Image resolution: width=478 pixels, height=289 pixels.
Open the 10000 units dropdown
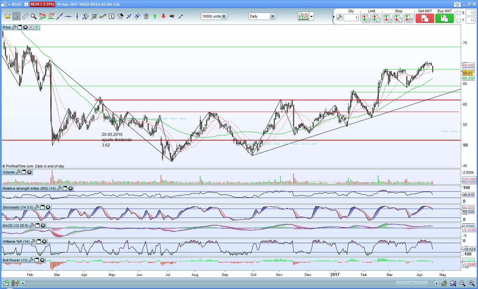click(224, 16)
